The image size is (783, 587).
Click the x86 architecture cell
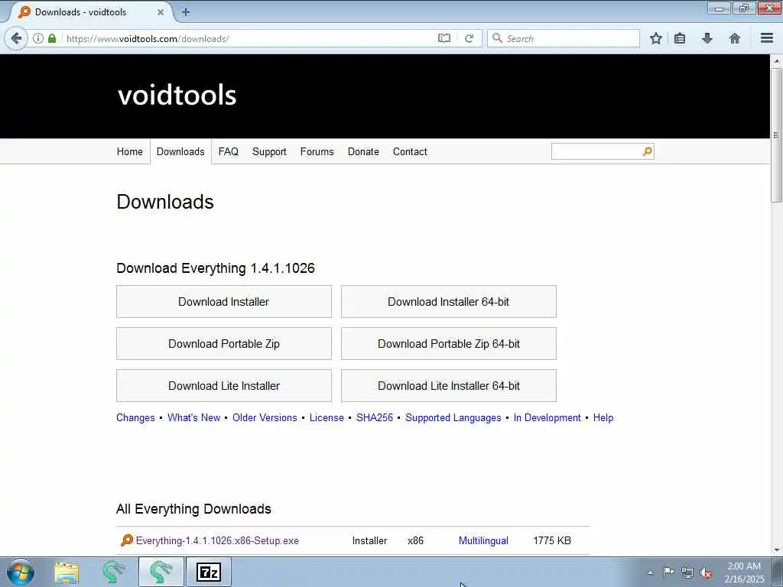pyautogui.click(x=415, y=540)
